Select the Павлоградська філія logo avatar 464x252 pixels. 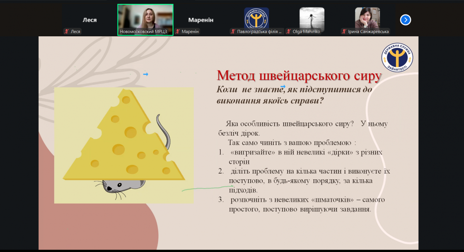coord(256,18)
